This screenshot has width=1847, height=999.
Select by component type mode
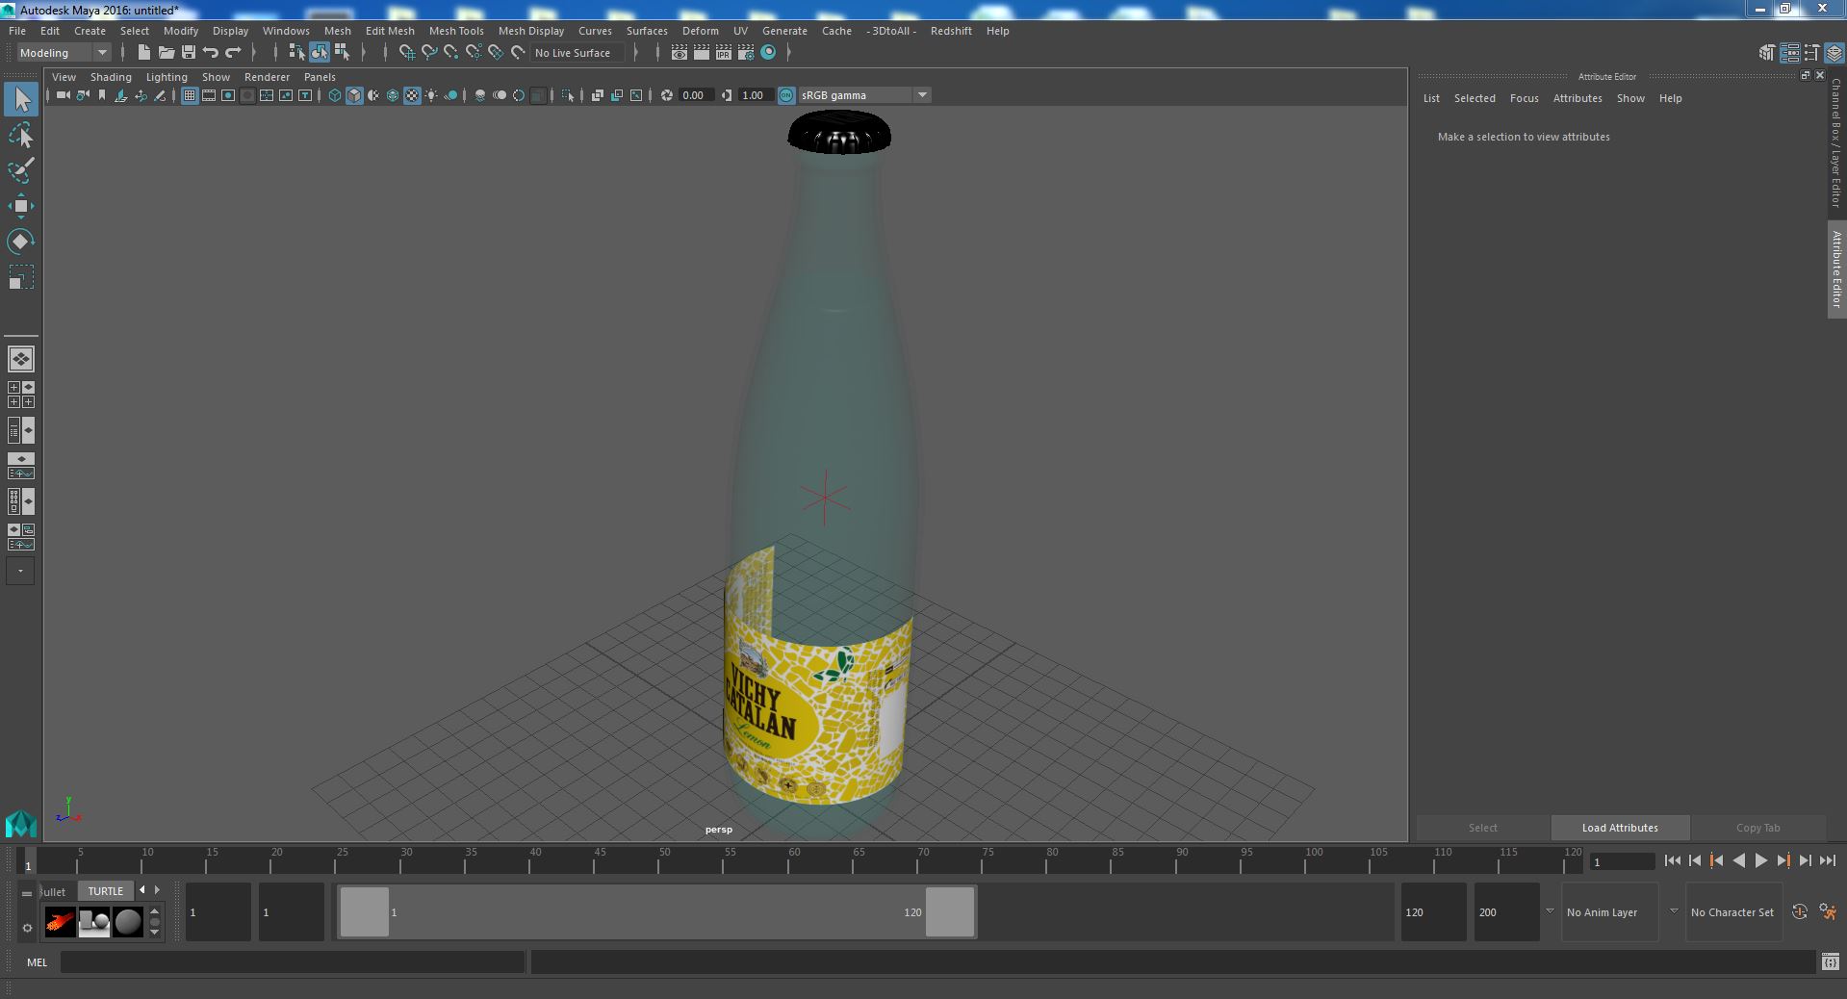(x=342, y=53)
